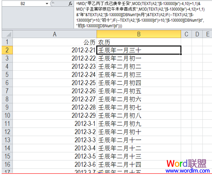Viewport: 212px width, 175px height.
Task: Select row 5 header
Action: (7, 75)
